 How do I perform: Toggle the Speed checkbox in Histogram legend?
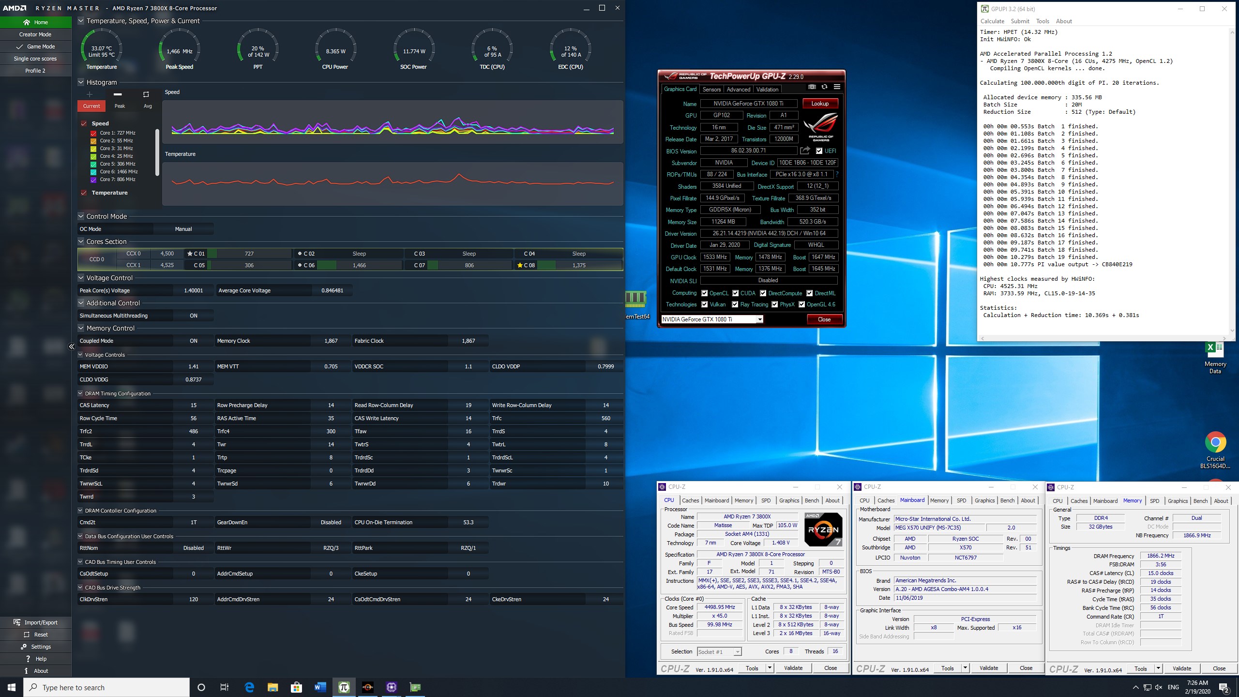pyautogui.click(x=84, y=123)
